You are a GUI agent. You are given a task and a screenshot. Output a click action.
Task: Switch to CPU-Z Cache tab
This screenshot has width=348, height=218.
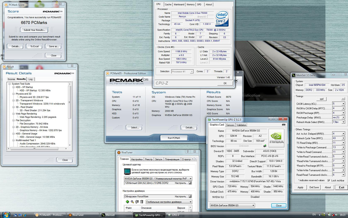tap(168, 4)
